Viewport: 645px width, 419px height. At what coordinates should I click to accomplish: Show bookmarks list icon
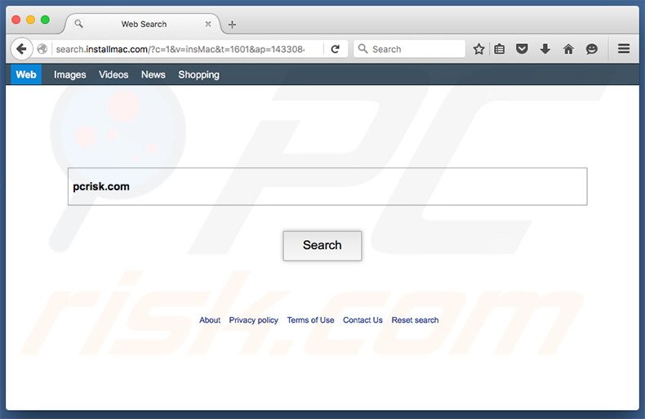[x=500, y=49]
